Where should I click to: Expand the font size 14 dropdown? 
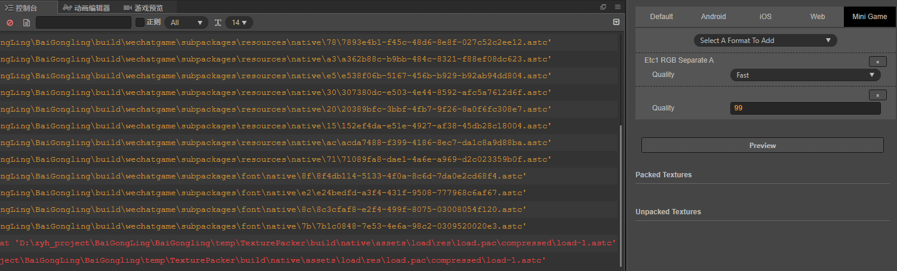click(239, 23)
